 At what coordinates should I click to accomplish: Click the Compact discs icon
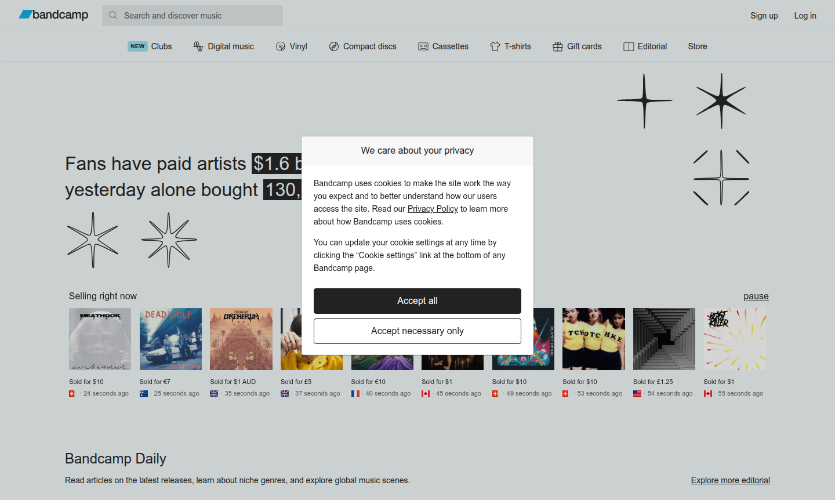pos(333,46)
